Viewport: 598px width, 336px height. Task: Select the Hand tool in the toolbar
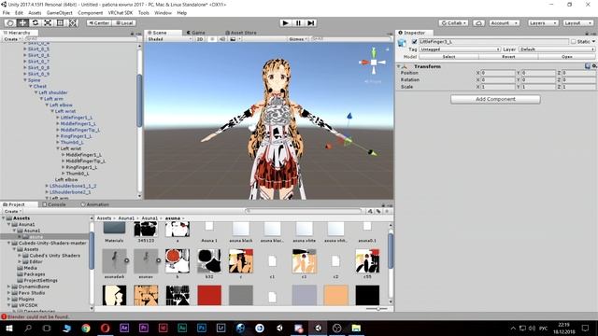(10, 22)
